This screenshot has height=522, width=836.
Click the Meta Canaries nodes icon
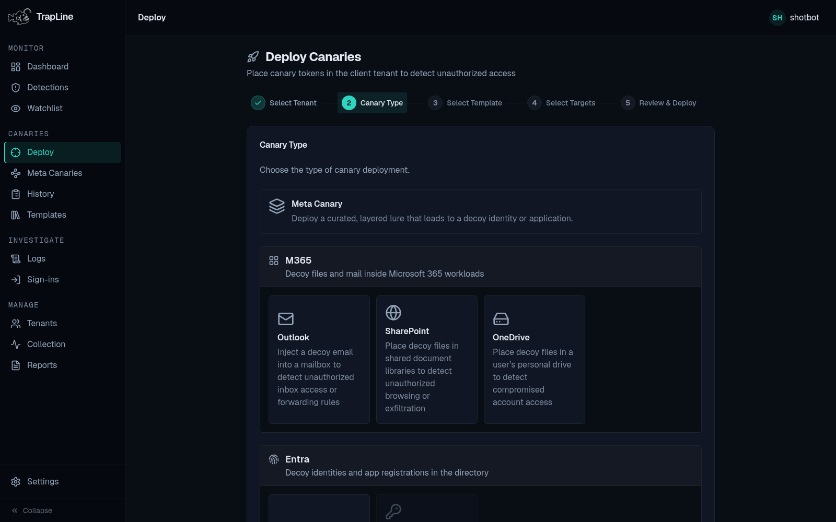point(16,173)
